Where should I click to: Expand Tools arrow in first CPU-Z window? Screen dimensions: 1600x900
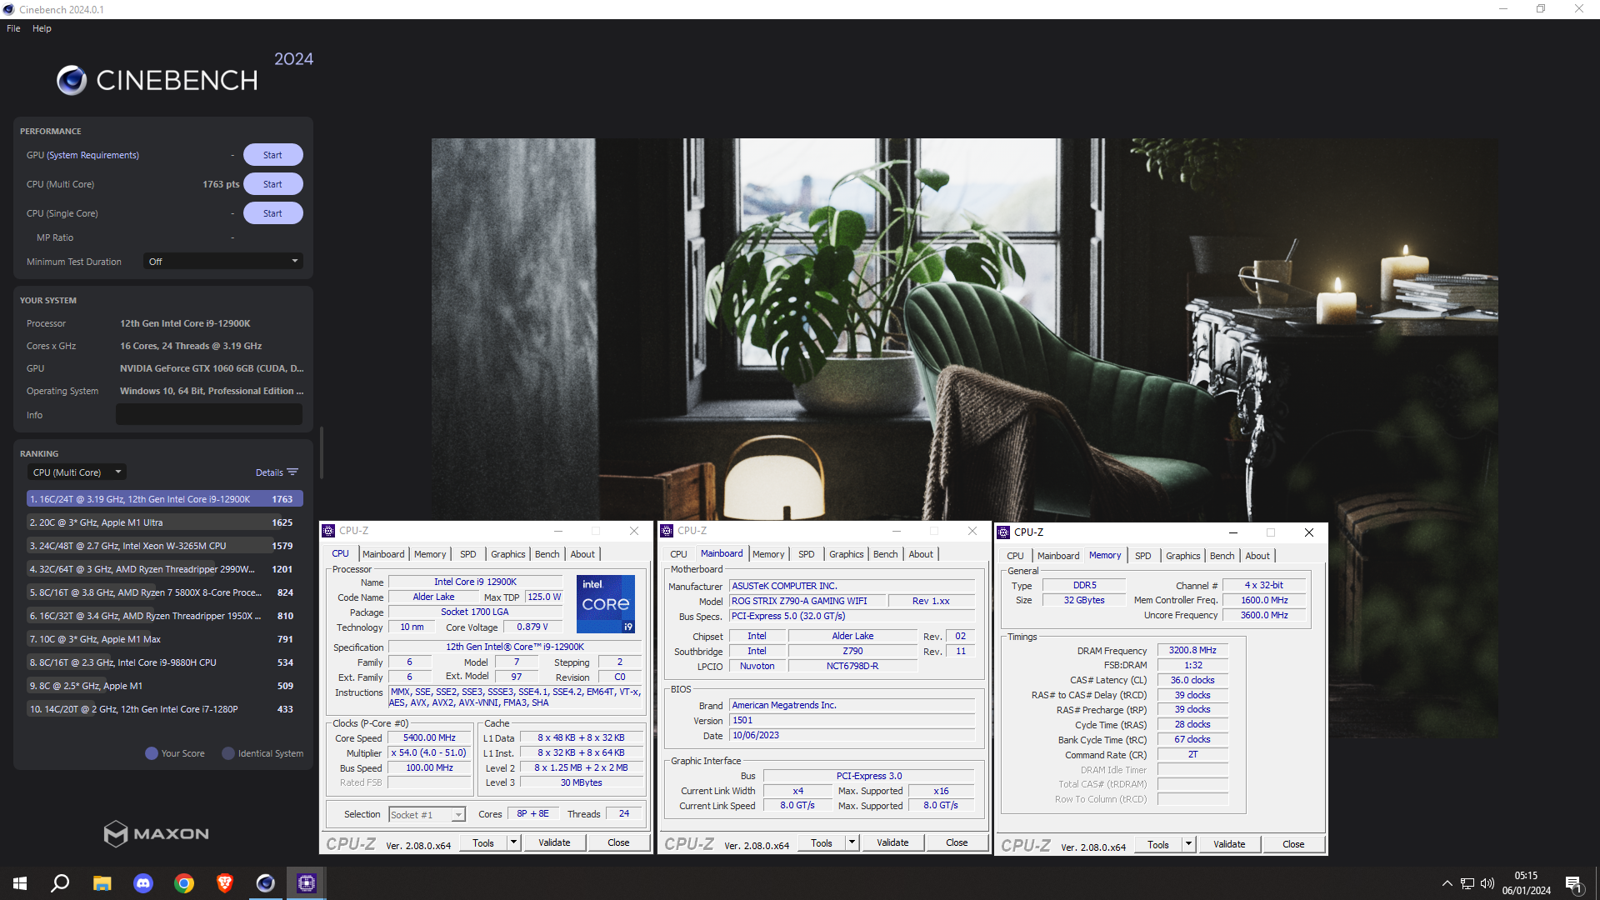point(513,842)
